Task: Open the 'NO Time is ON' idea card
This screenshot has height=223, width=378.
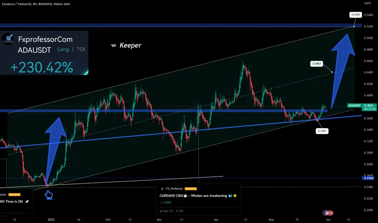Action: 15,202
